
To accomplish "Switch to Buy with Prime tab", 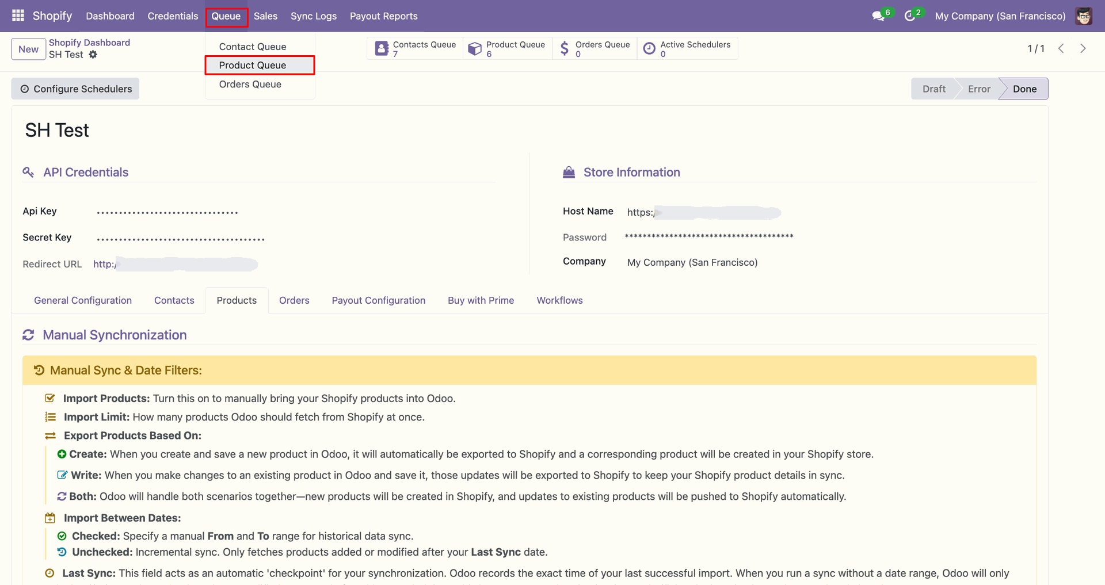I will [x=481, y=300].
